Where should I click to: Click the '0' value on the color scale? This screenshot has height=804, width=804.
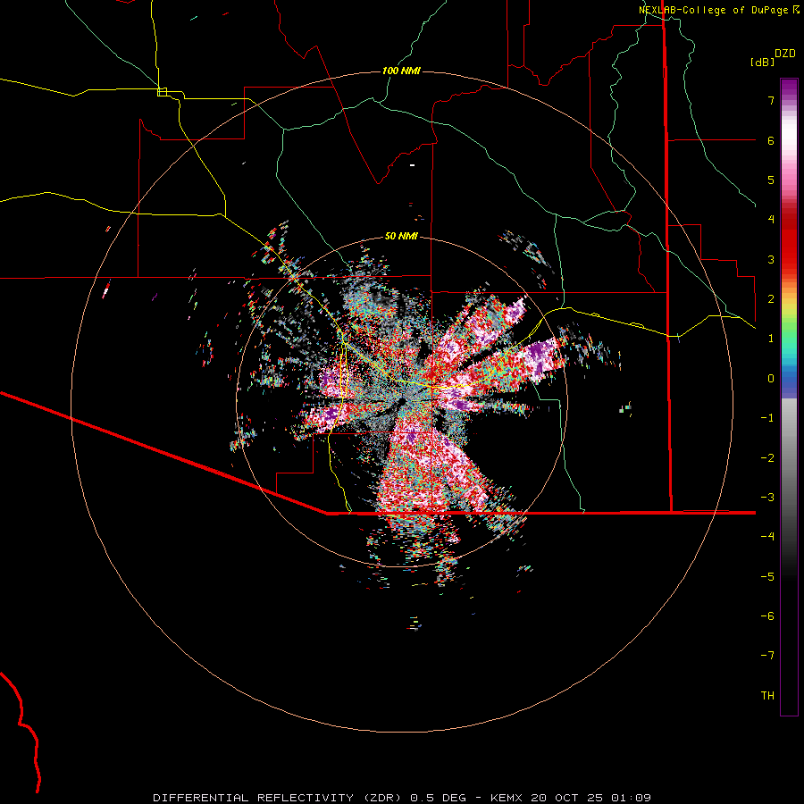[771, 379]
